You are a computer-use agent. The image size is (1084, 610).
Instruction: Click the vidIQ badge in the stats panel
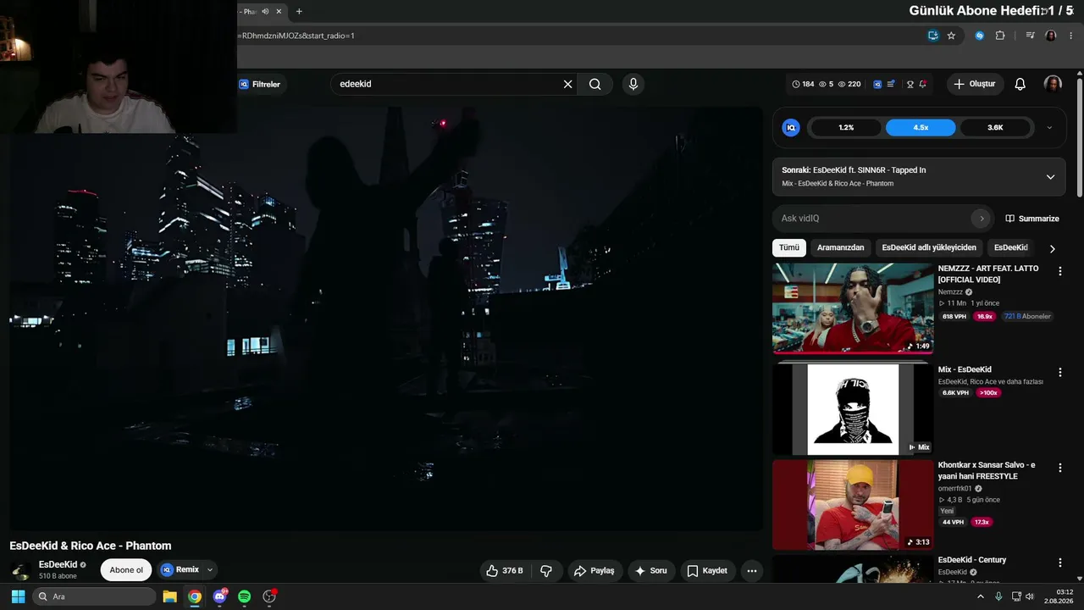point(791,128)
